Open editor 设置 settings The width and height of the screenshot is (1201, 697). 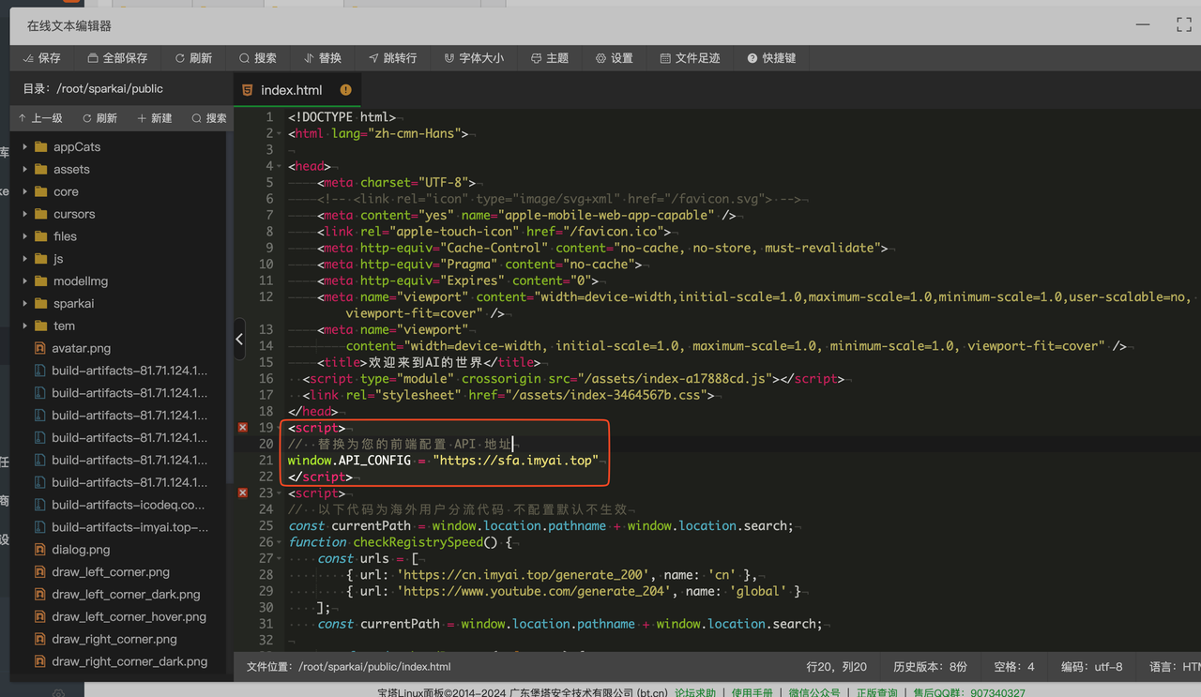coord(615,58)
